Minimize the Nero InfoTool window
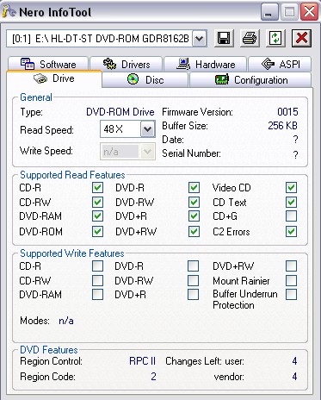Screen dimensions: 321x400 [269, 12]
